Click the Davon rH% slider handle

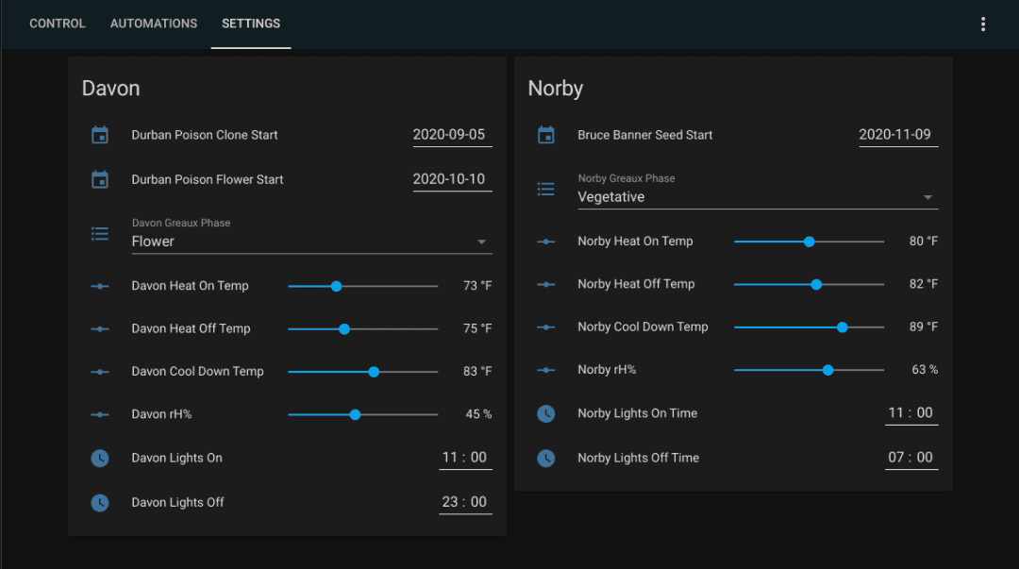pos(355,414)
